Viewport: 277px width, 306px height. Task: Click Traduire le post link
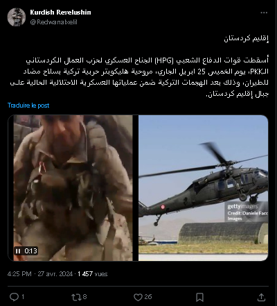pyautogui.click(x=28, y=105)
